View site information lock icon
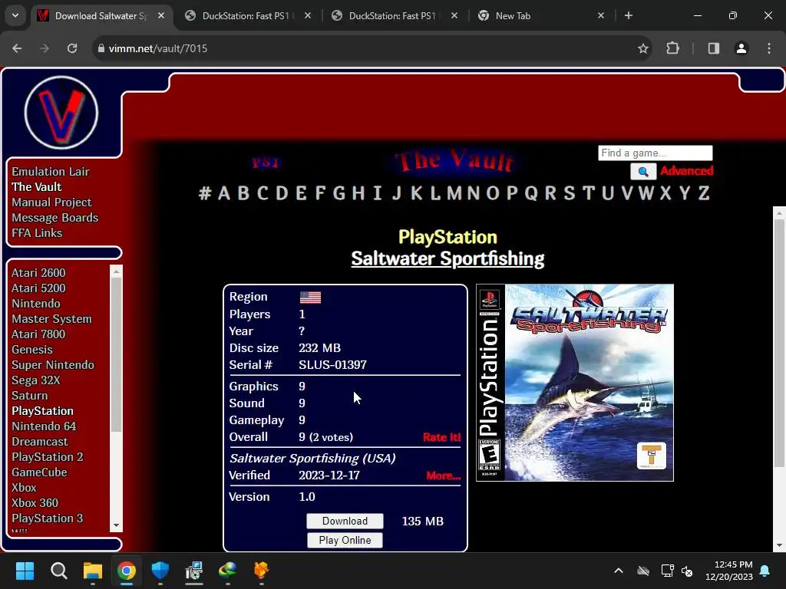The width and height of the screenshot is (786, 589). click(101, 48)
